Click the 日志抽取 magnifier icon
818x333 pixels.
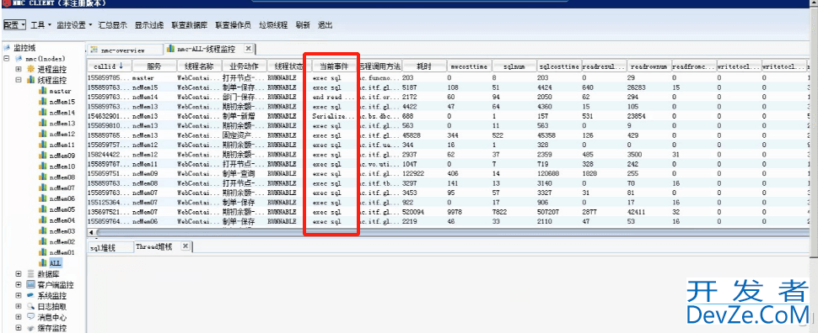[31, 306]
